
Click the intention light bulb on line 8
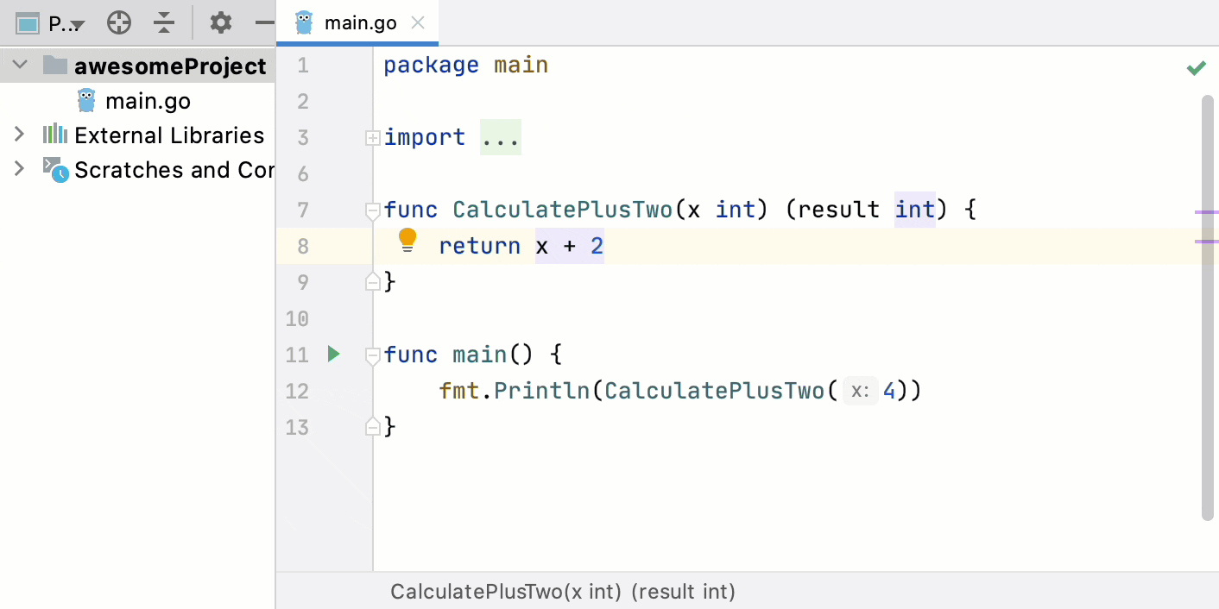pyautogui.click(x=407, y=241)
